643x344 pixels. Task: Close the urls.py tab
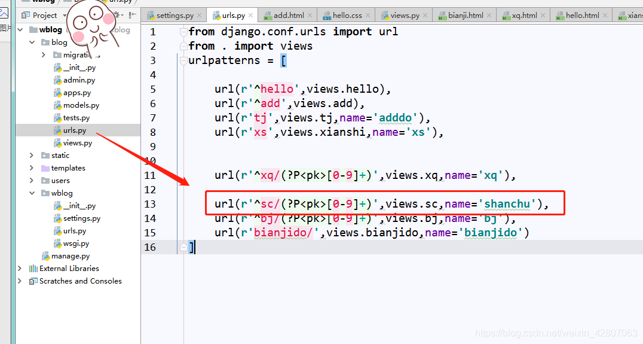250,16
